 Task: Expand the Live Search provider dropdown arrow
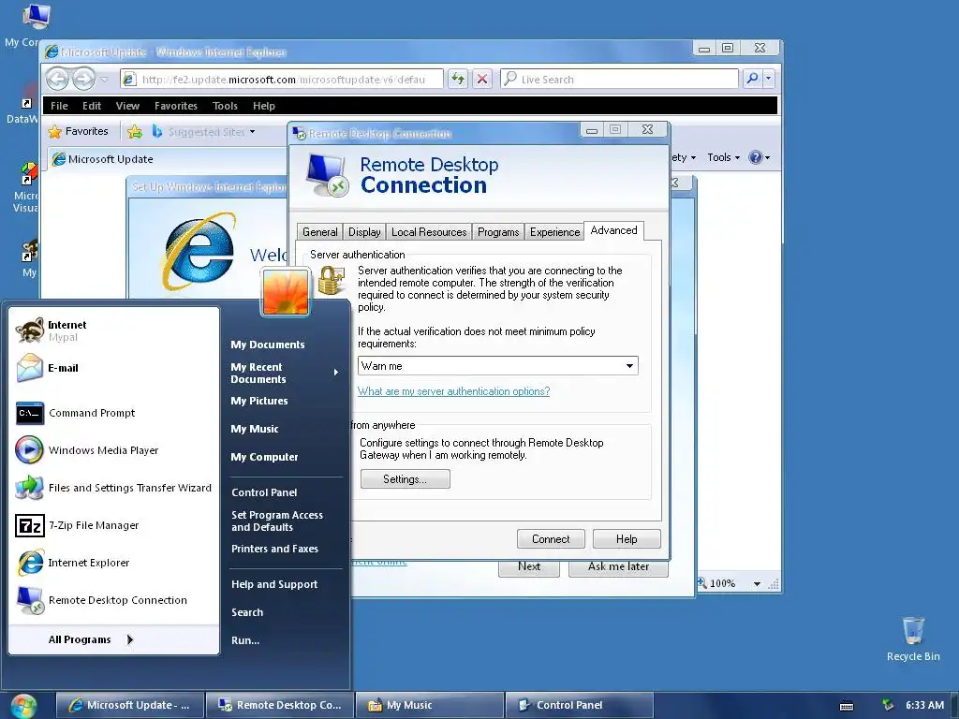[769, 79]
